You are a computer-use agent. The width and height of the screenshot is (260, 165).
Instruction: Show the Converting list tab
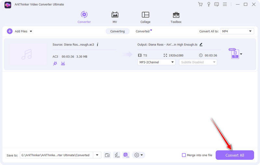click(x=117, y=31)
